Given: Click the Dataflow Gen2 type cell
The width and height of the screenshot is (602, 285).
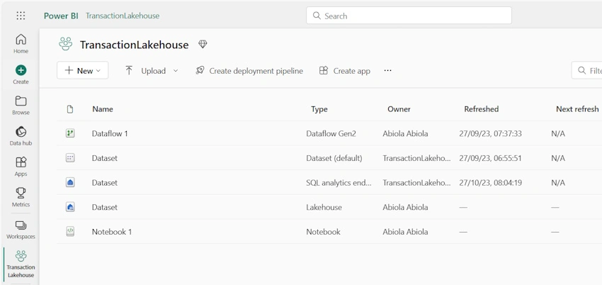Looking at the screenshot, I should 331,133.
